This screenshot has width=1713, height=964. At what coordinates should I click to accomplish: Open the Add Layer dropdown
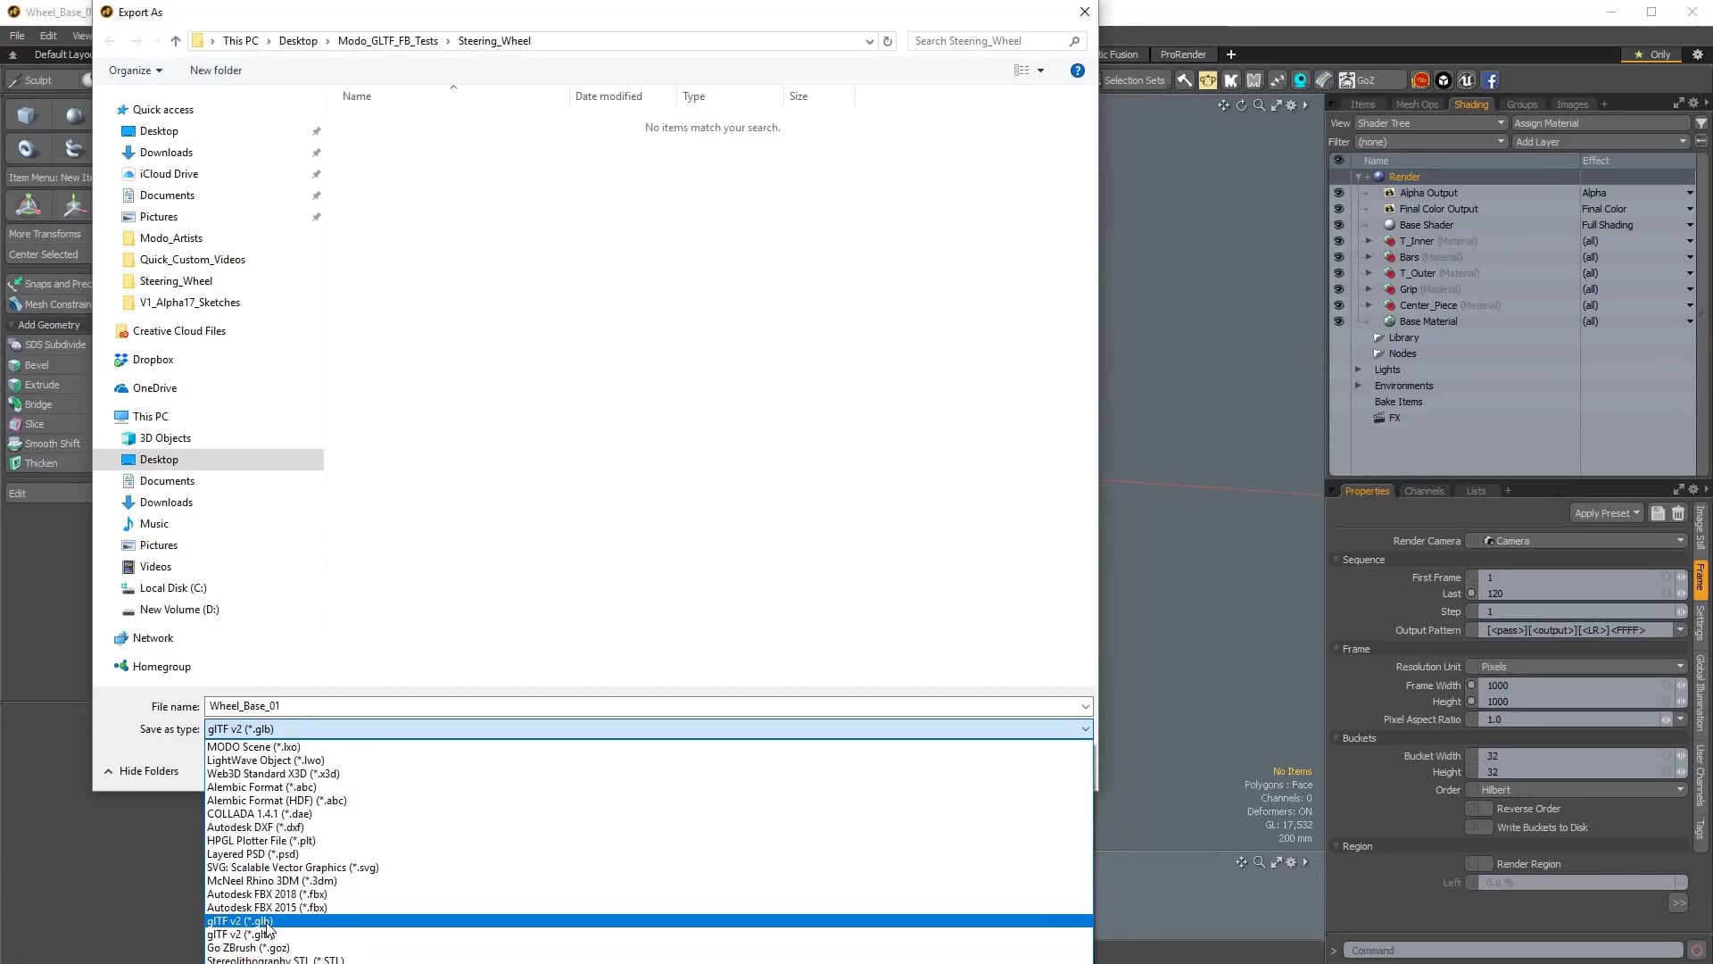[x=1601, y=142]
